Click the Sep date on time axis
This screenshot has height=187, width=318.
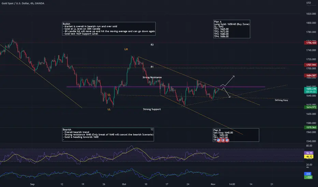click(32, 184)
